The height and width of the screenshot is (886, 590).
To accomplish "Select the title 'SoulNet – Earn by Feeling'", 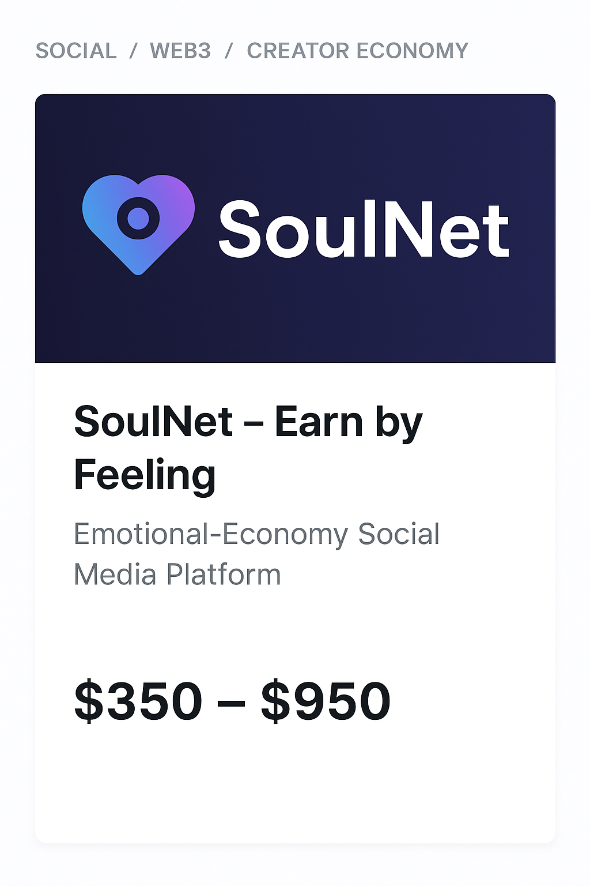I will point(248,447).
